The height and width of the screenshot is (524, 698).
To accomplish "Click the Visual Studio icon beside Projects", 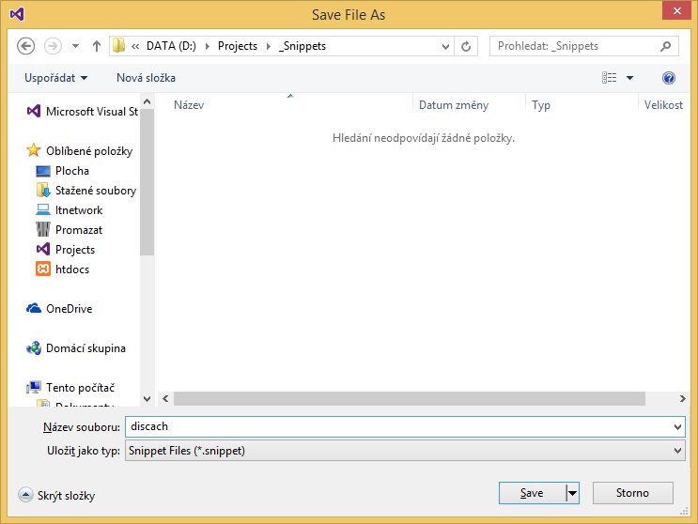I will point(42,249).
